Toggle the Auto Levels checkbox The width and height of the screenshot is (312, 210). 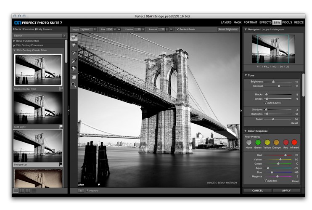point(265,103)
